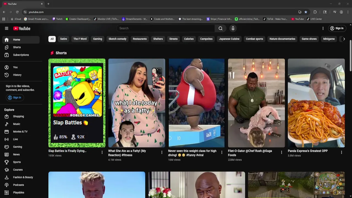The width and height of the screenshot is (352, 198).
Task: Click Sign in button in sidebar
Action: coord(14,98)
